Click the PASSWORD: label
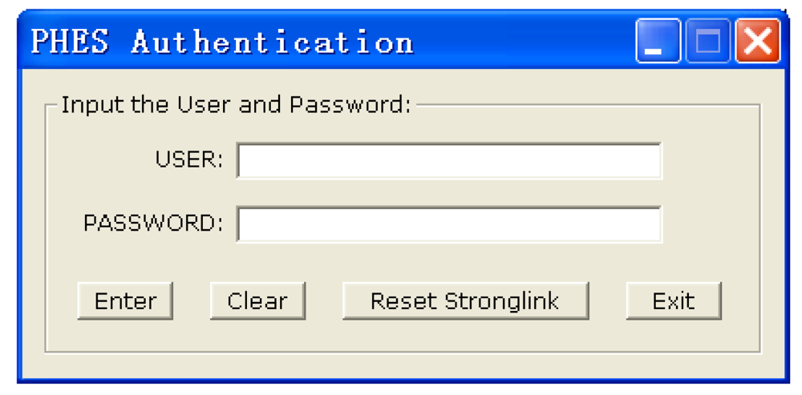 tap(153, 224)
